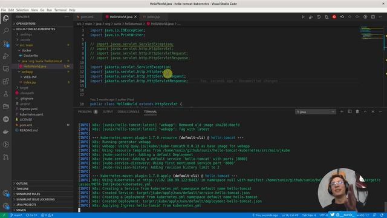Click Tab Size 4 in status bar
Screen dimensions: 387x218
point(309,216)
